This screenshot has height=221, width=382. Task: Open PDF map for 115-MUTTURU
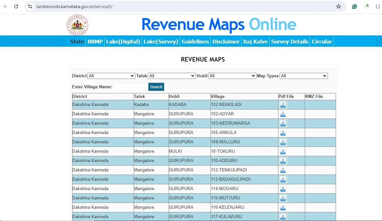283,198
